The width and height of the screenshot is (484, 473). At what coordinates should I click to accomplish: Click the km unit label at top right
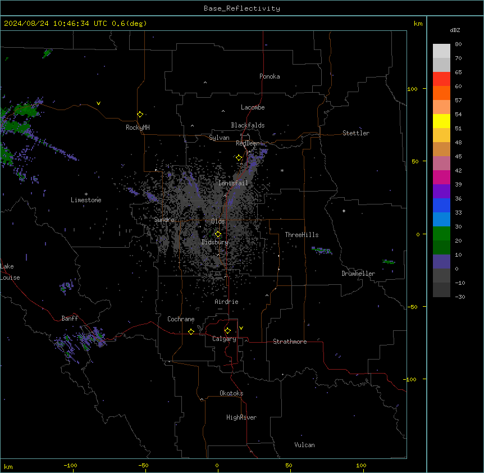[x=418, y=24]
